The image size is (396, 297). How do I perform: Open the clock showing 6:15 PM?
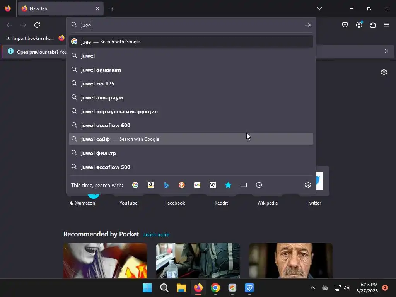coord(367,288)
